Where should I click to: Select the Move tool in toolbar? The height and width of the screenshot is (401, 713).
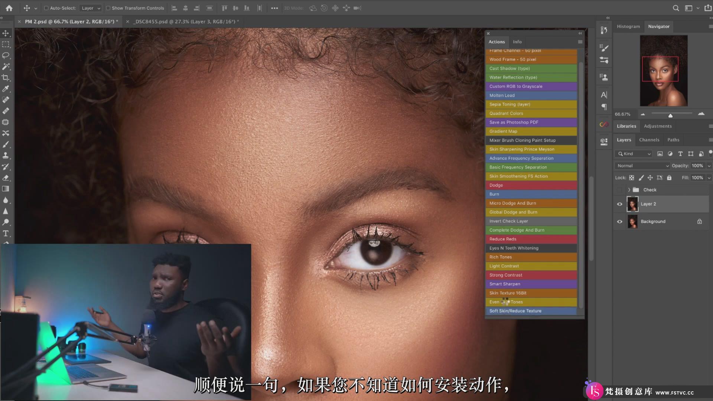pos(6,33)
